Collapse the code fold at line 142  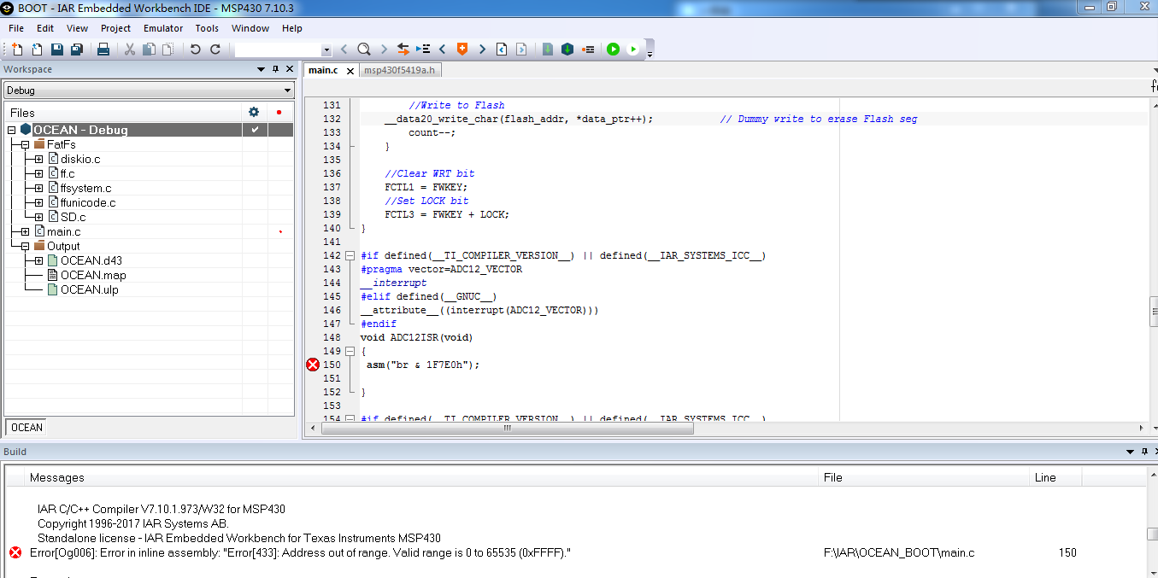pos(350,255)
